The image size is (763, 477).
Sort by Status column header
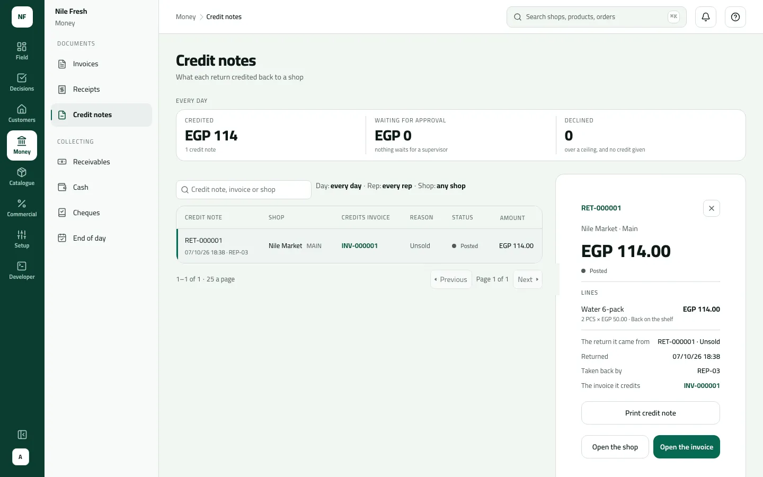(x=462, y=218)
